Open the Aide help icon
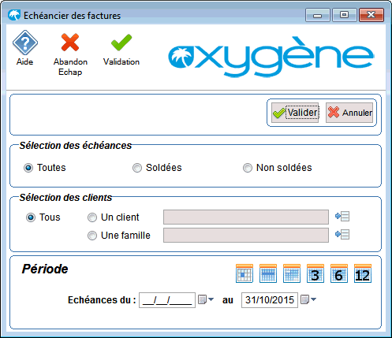Viewport: 392px width, 338px height. [x=25, y=43]
